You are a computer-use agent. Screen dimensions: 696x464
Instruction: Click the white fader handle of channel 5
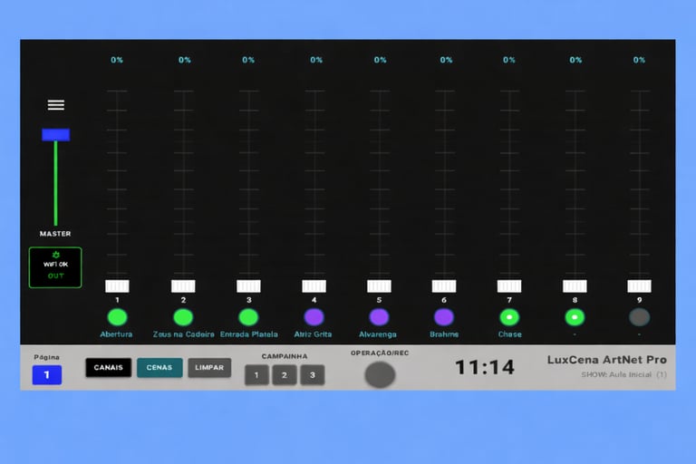pos(379,286)
